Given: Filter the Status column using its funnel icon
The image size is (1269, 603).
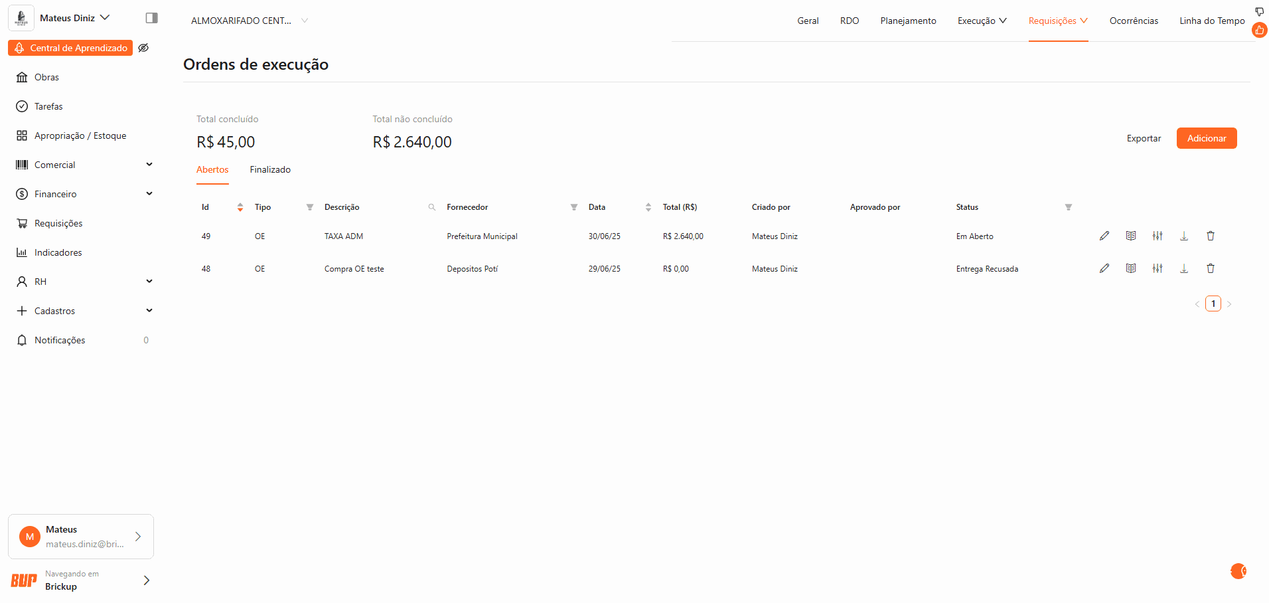Looking at the screenshot, I should click(x=1068, y=207).
